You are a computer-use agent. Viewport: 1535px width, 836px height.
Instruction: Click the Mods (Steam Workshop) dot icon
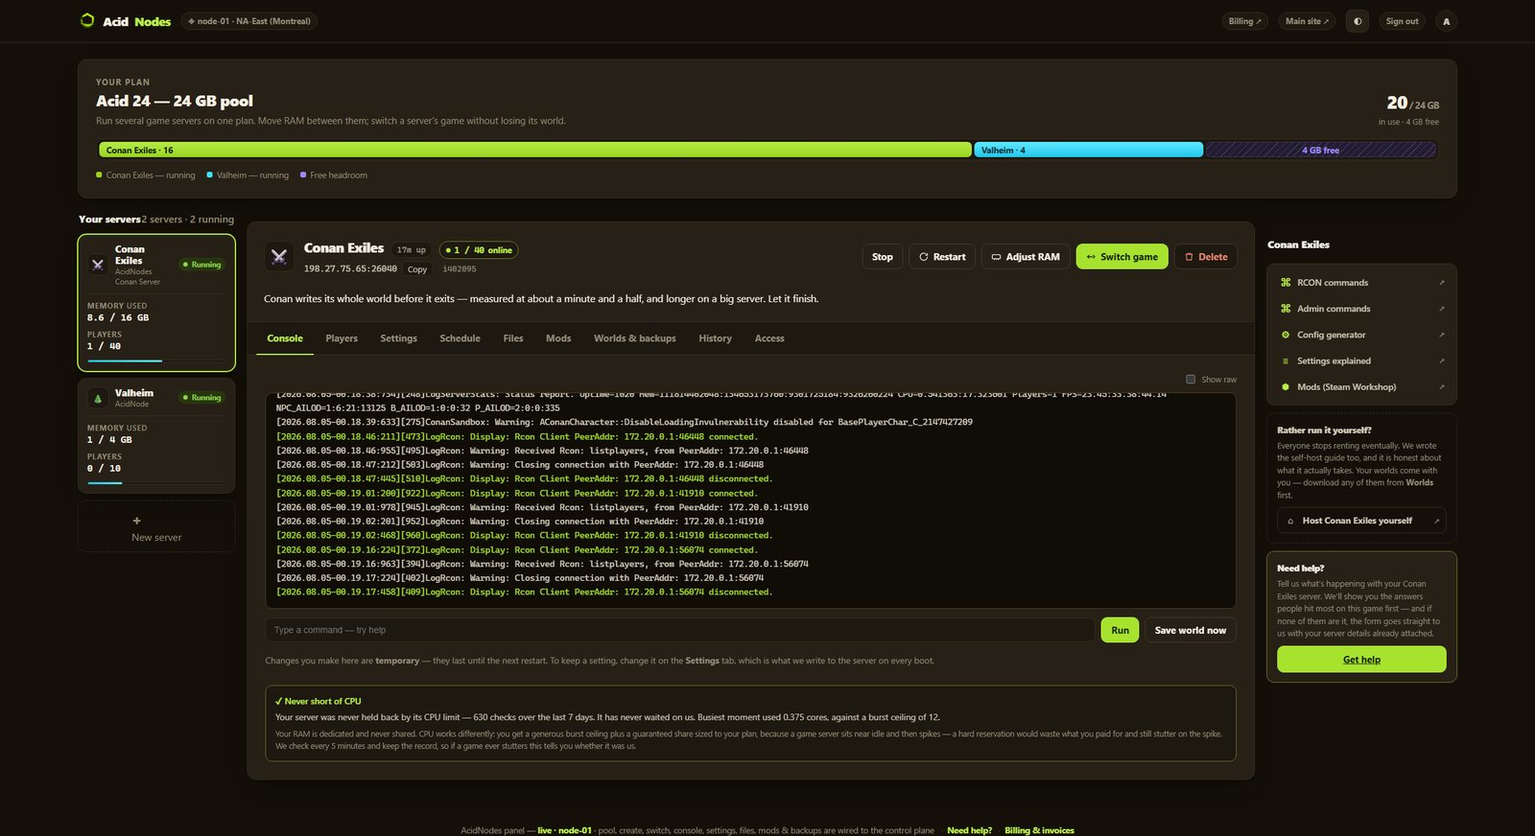tap(1286, 387)
